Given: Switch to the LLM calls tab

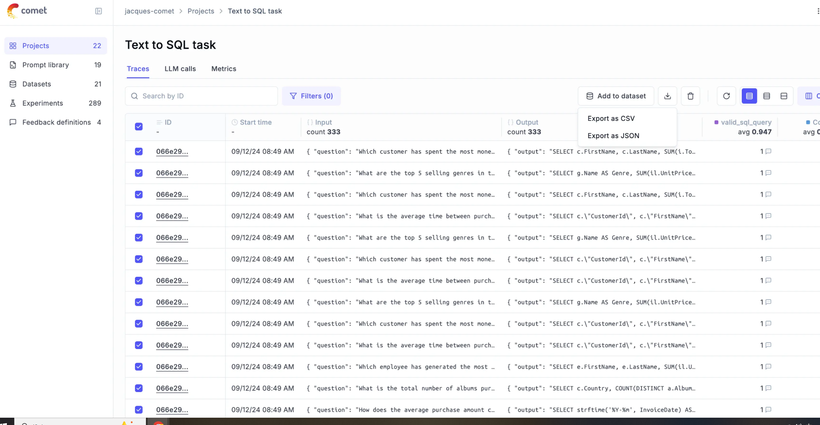Looking at the screenshot, I should coord(180,69).
